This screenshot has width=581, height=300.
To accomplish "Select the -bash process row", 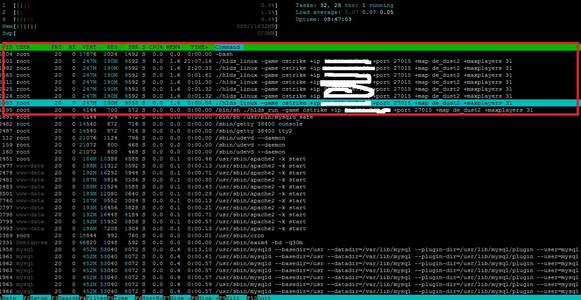I will point(290,54).
